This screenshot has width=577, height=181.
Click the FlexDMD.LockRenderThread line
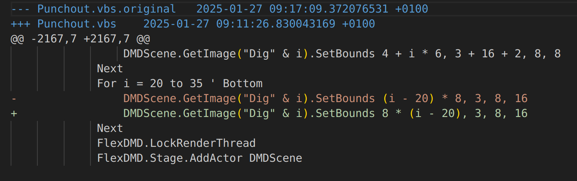click(x=176, y=143)
